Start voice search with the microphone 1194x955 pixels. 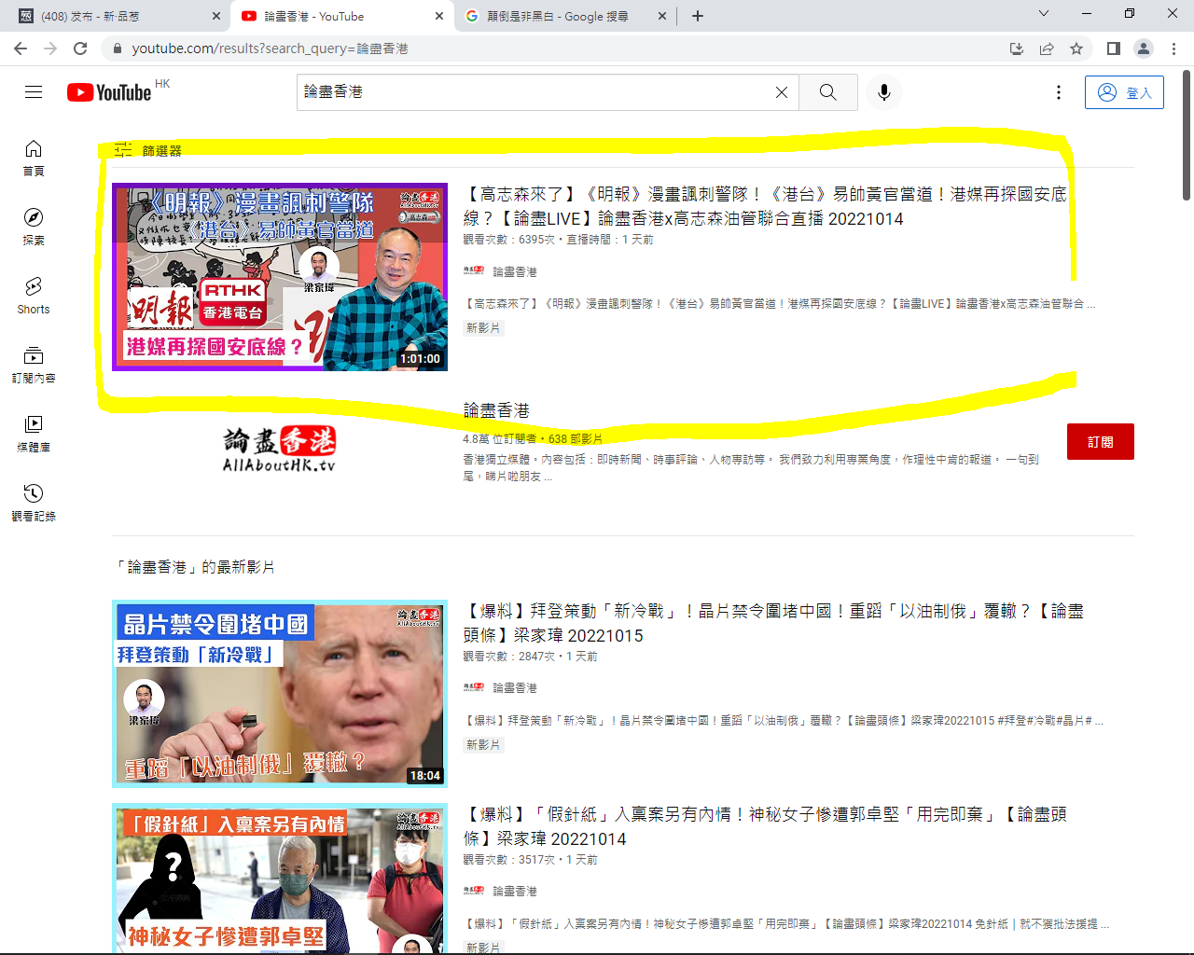click(884, 92)
